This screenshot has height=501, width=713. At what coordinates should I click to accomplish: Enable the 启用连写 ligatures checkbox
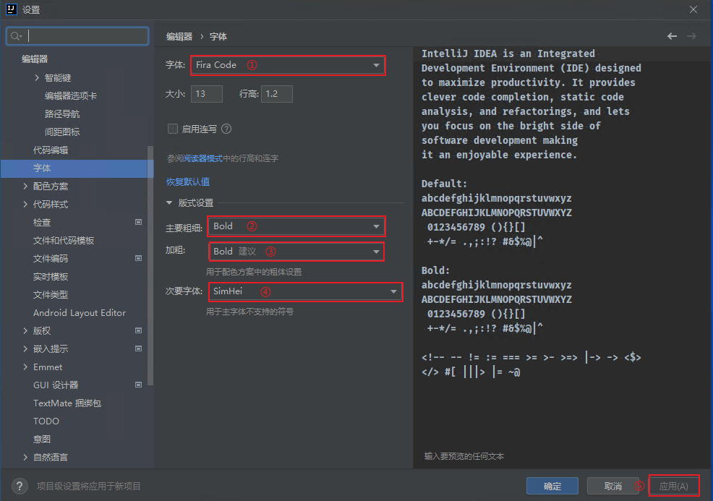tap(173, 129)
